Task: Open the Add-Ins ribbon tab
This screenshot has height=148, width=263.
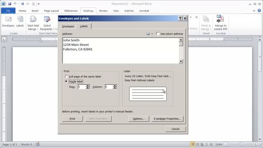Action: pos(129,11)
